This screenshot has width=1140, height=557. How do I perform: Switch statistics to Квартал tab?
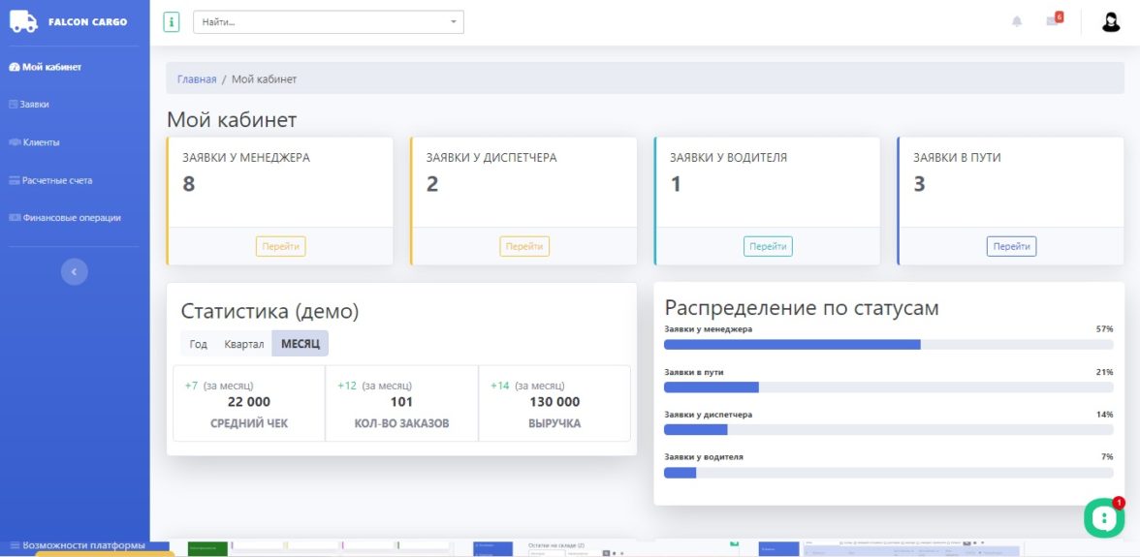tap(243, 344)
